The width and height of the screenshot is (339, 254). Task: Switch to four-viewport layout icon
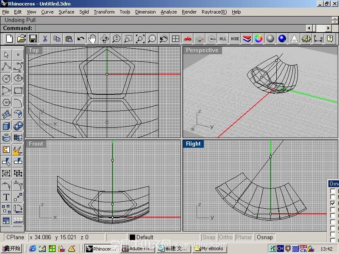click(x=175, y=39)
